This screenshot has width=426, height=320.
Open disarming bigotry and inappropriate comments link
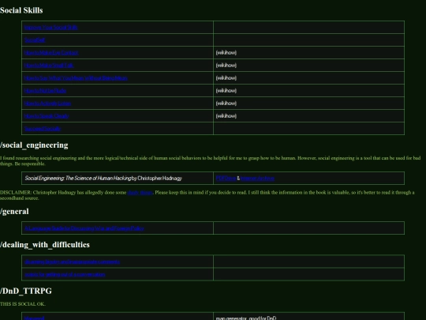73,262
